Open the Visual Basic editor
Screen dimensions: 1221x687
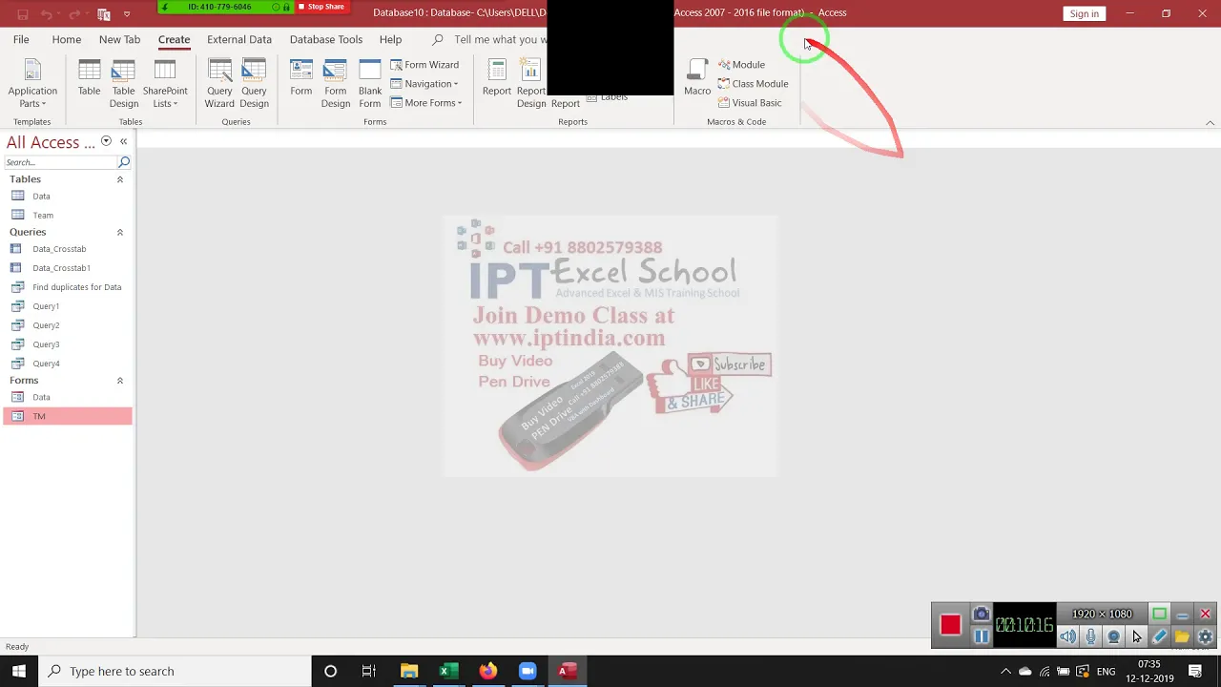click(749, 103)
